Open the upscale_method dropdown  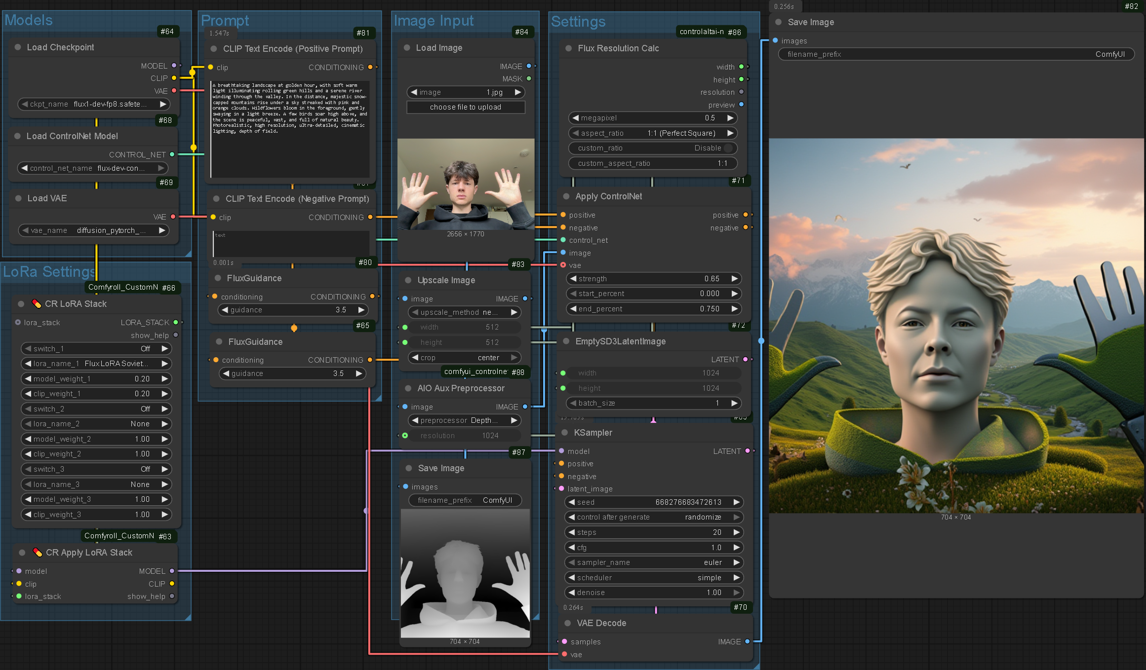(x=465, y=312)
